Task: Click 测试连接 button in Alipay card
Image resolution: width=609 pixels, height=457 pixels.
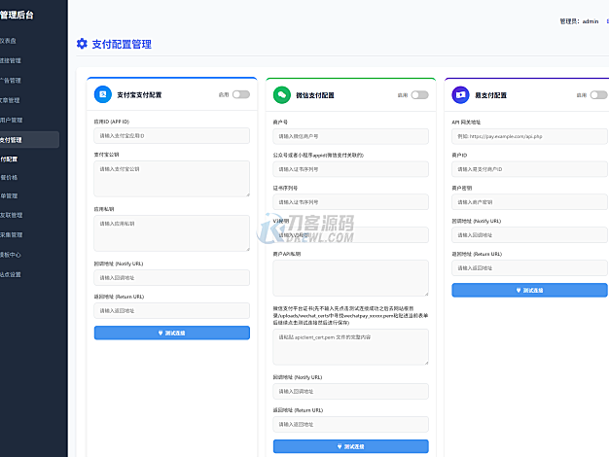Action: click(172, 333)
